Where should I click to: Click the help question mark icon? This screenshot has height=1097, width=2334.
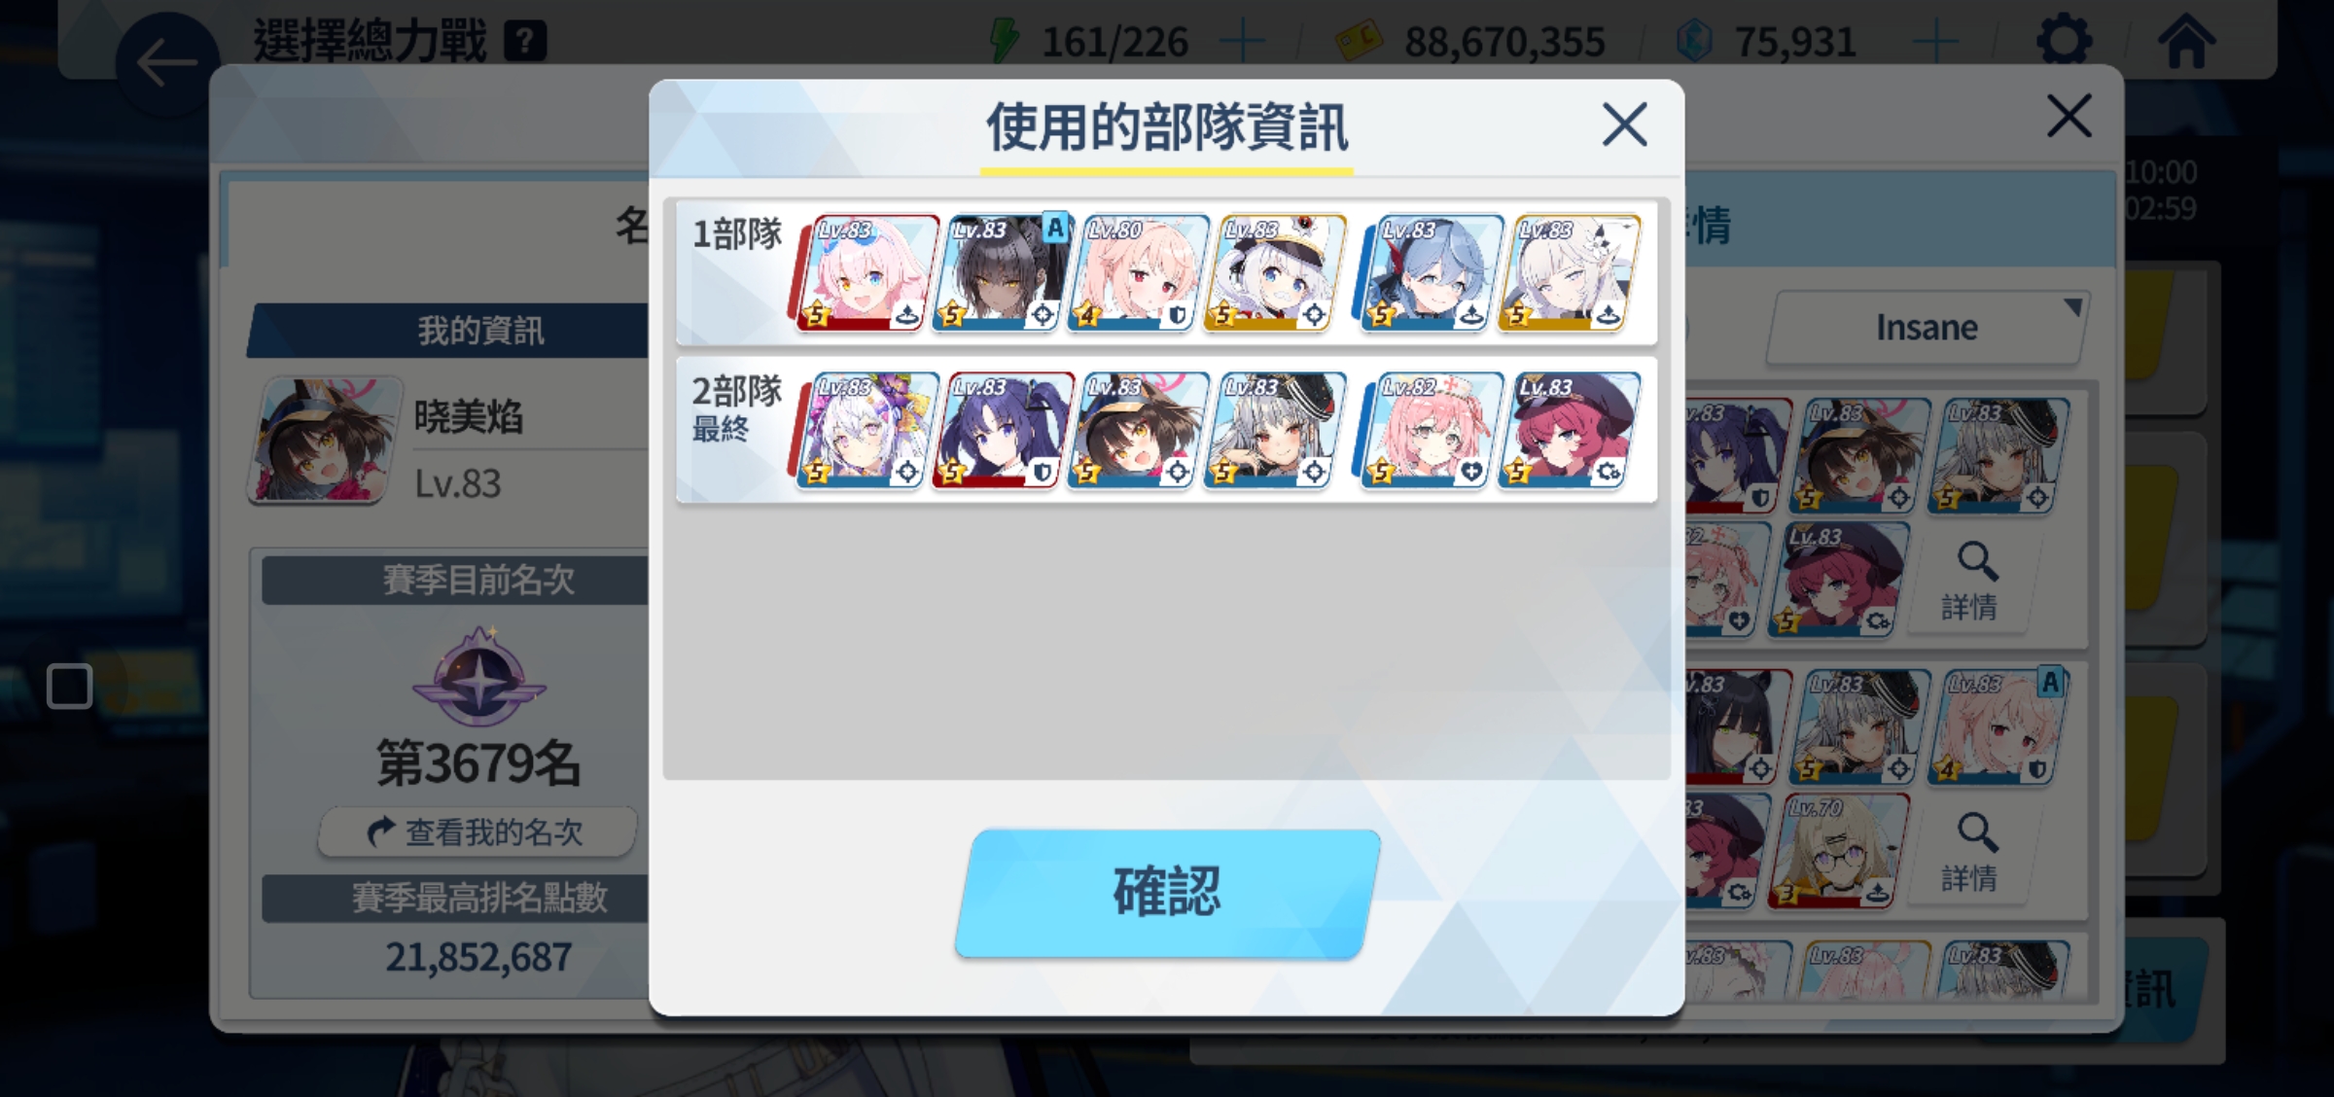(525, 42)
